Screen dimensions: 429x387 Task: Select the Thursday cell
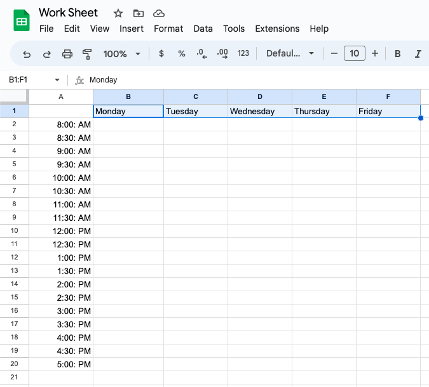pos(324,111)
